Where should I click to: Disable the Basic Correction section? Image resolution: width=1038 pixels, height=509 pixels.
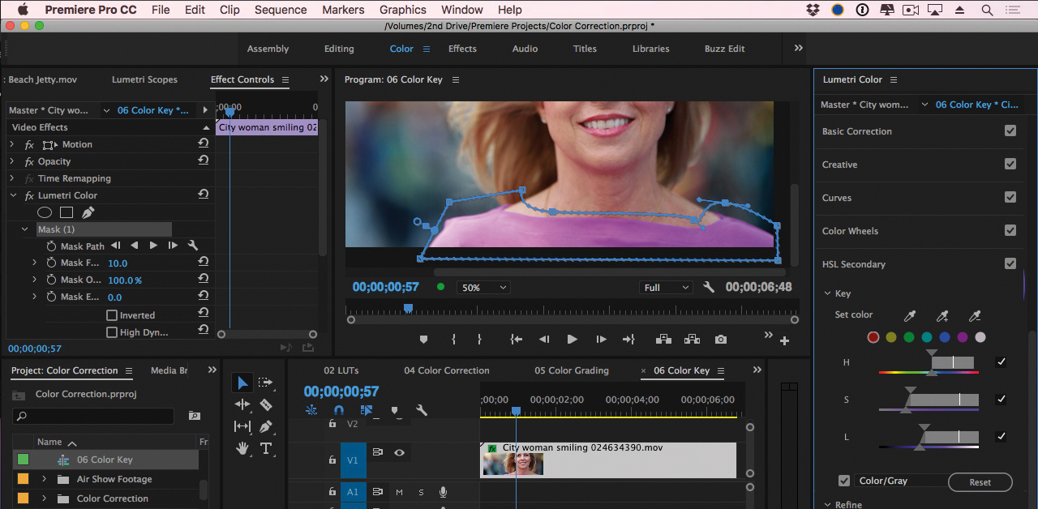1010,130
